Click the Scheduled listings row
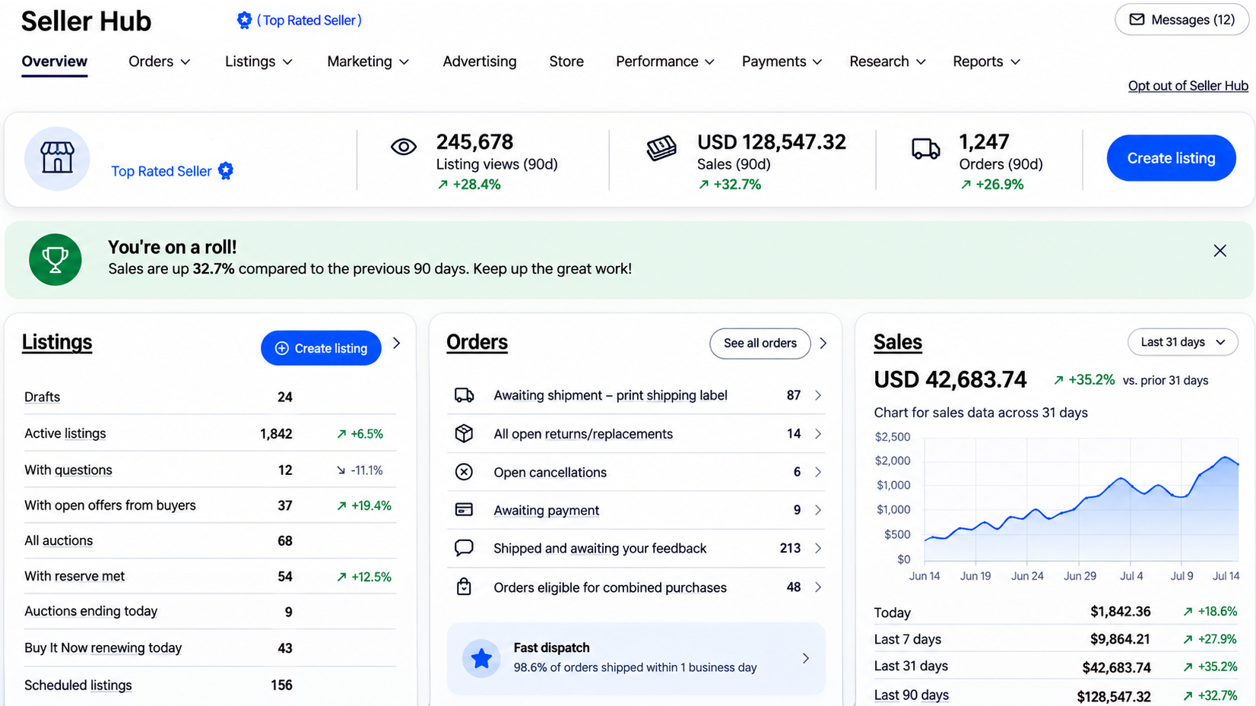Image resolution: width=1256 pixels, height=706 pixels. point(210,685)
